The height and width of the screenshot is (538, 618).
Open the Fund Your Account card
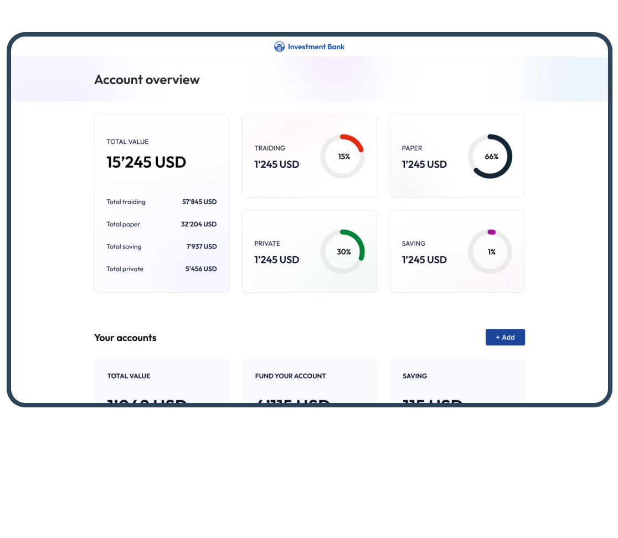pos(309,382)
